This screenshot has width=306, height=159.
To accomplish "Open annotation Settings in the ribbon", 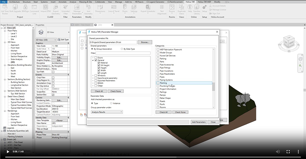I will pyautogui.click(x=134, y=9).
